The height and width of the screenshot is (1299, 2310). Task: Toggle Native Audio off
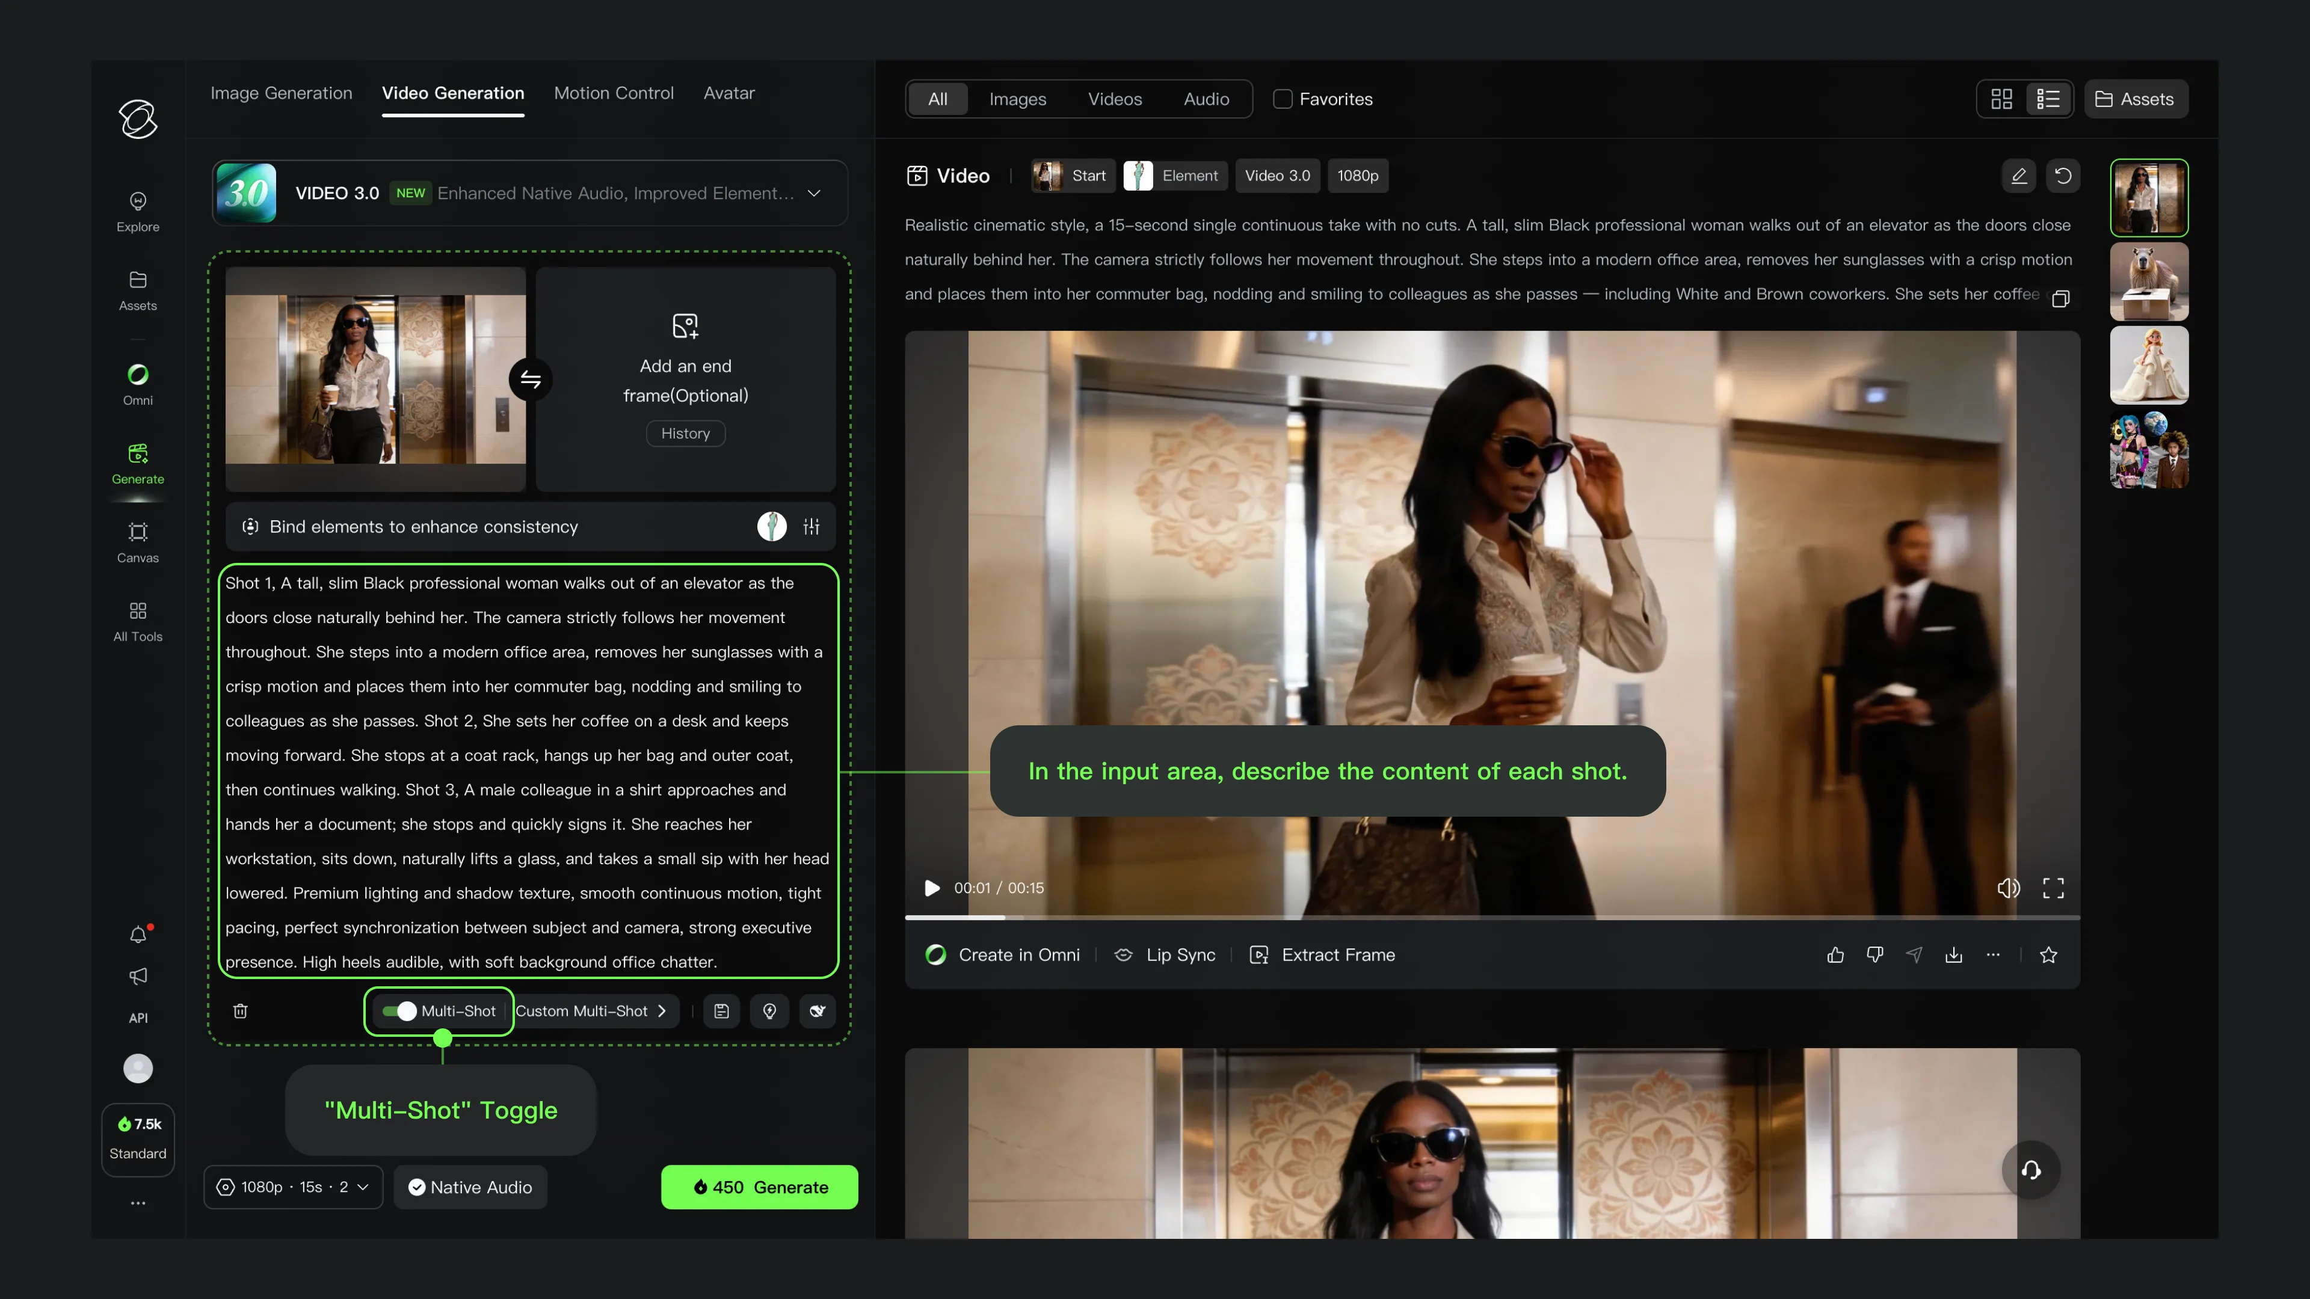click(x=470, y=1186)
